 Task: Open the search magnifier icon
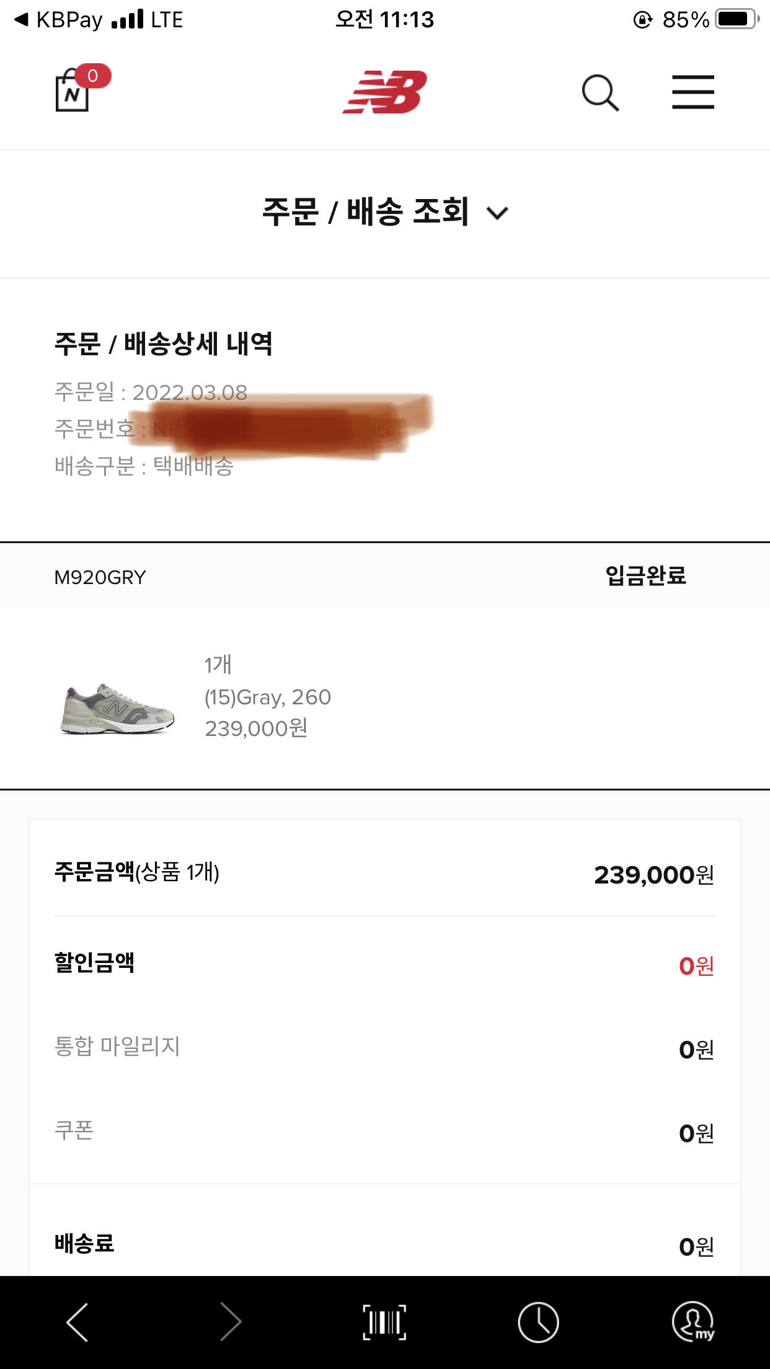[600, 93]
